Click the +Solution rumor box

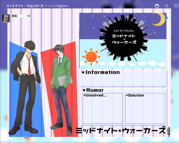coord(145,108)
